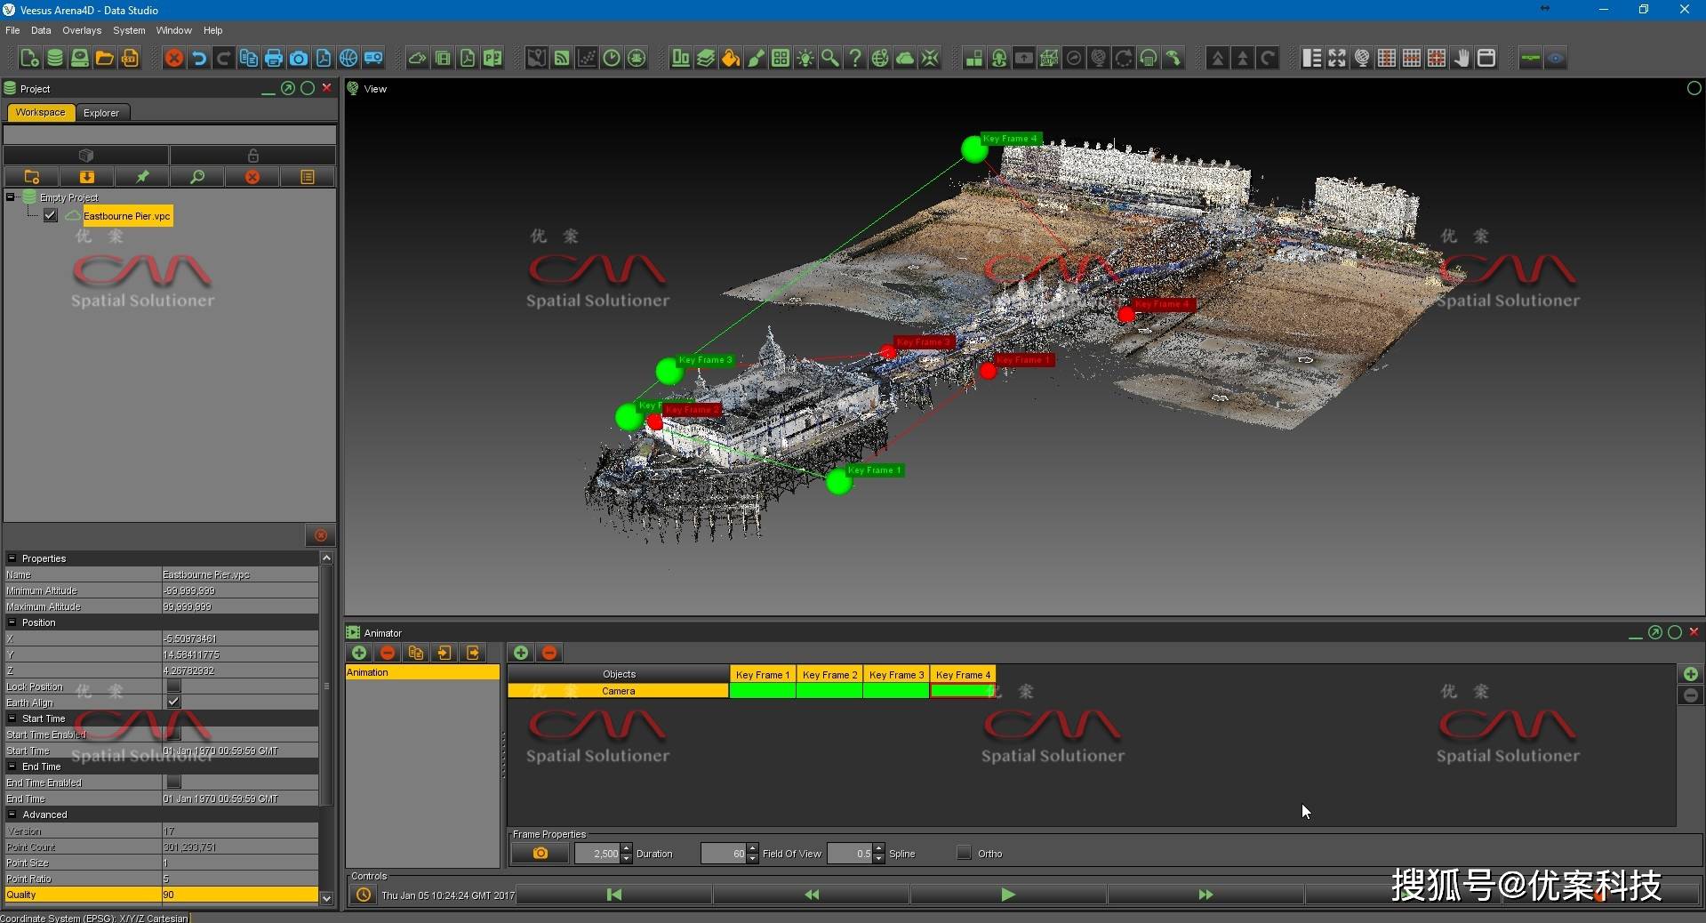Play the animation
Viewport: 1706px width, 923px height.
[1007, 895]
